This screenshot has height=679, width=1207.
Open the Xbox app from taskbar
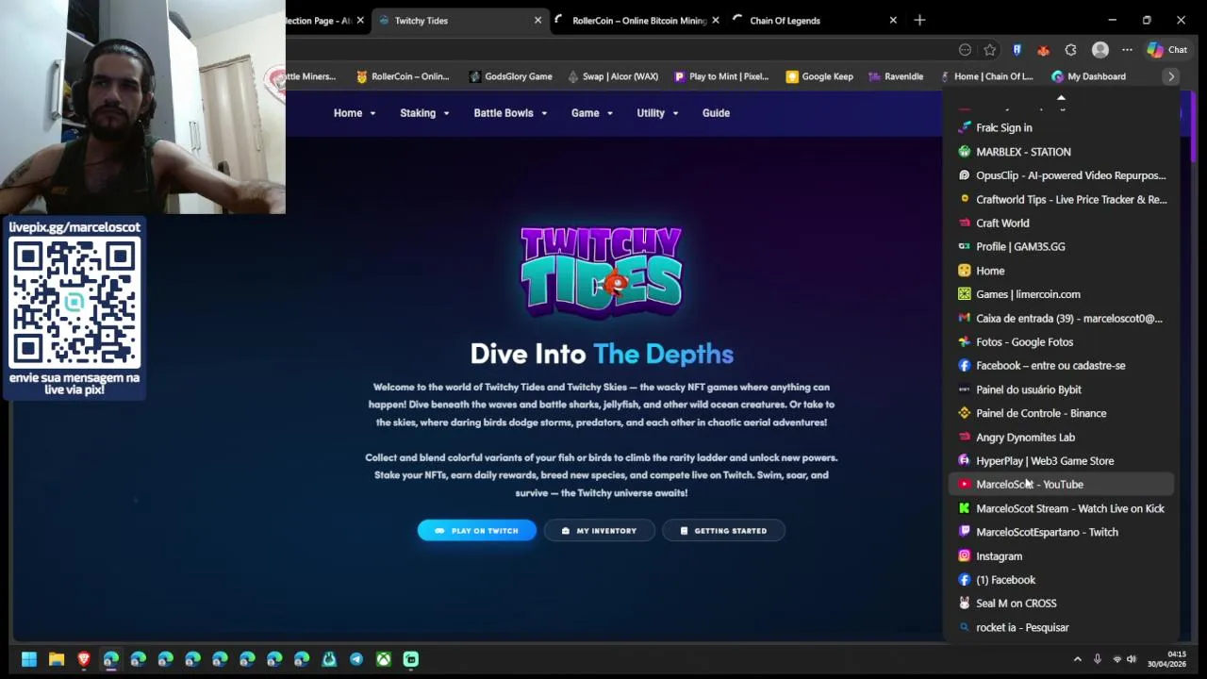pyautogui.click(x=384, y=659)
